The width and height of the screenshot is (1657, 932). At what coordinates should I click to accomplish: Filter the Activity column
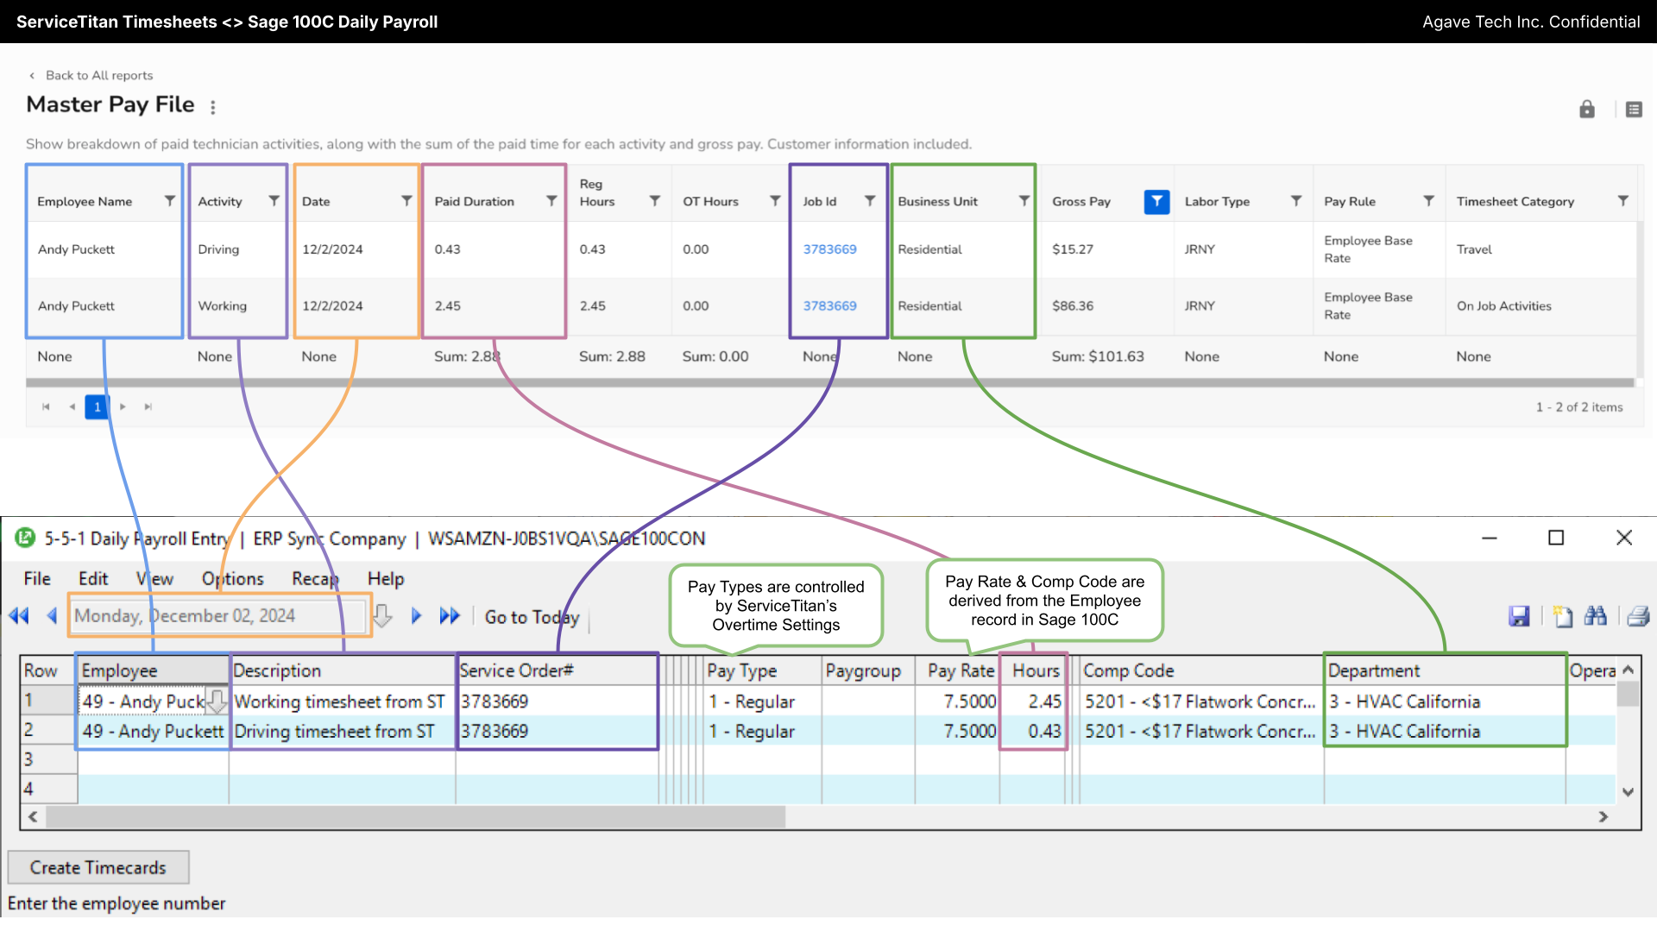274,200
